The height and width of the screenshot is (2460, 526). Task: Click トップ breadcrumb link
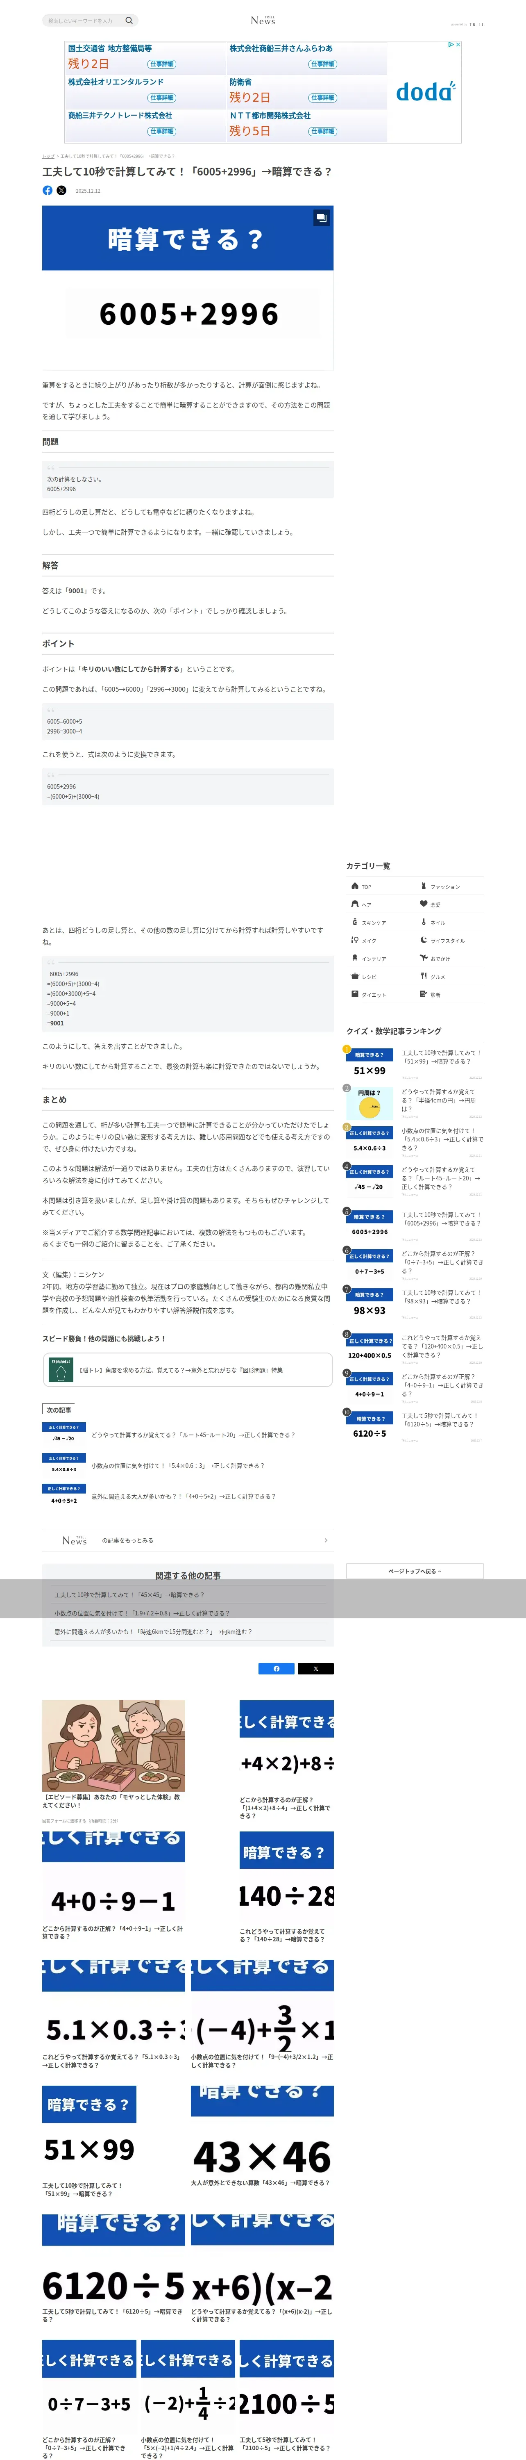pos(48,156)
